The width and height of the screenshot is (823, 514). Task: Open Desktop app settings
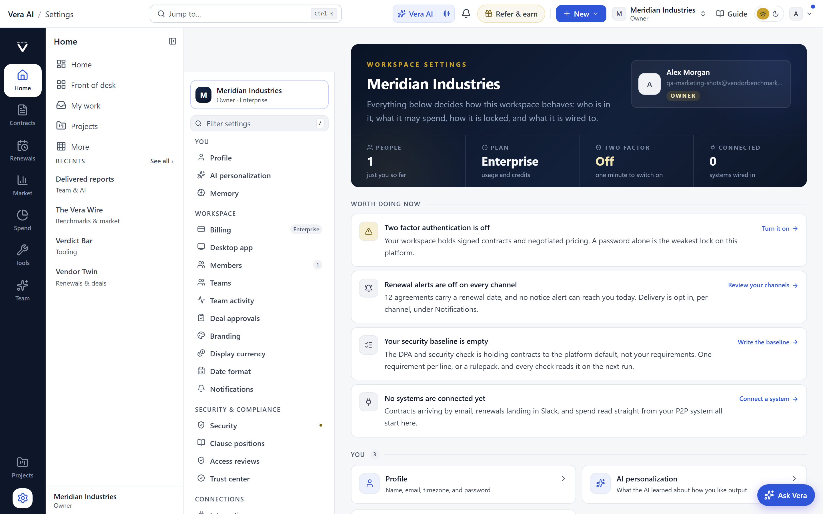[259, 247]
